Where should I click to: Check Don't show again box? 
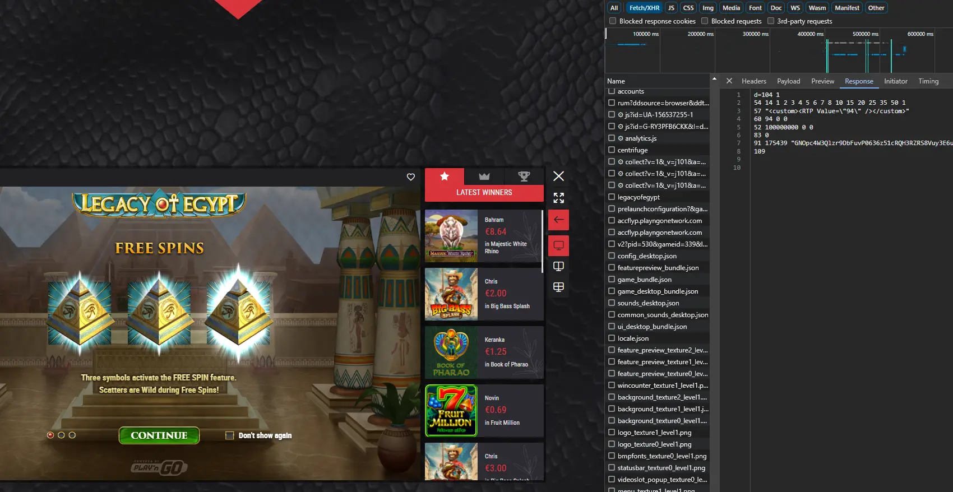(230, 435)
